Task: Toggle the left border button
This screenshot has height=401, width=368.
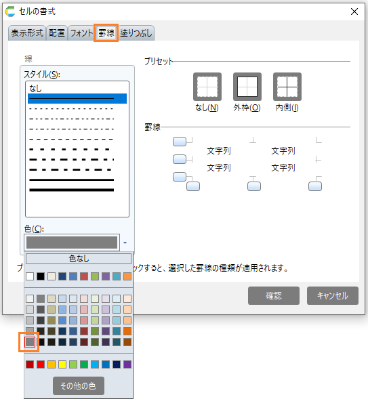Action: (193, 186)
